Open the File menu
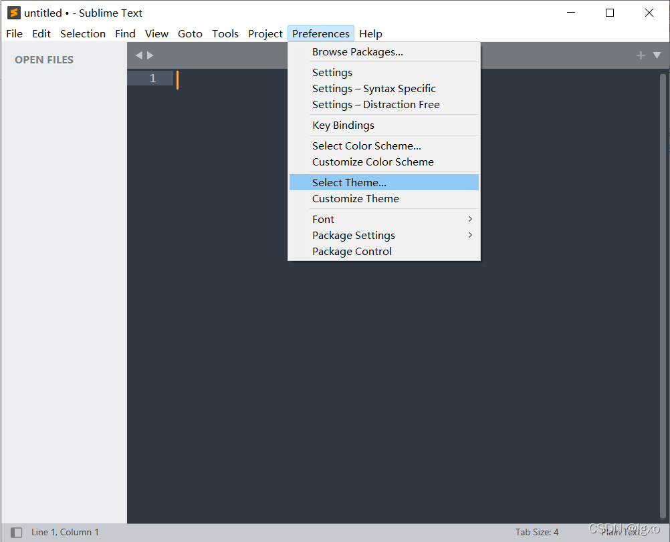Viewport: 670px width, 542px height. click(x=14, y=33)
